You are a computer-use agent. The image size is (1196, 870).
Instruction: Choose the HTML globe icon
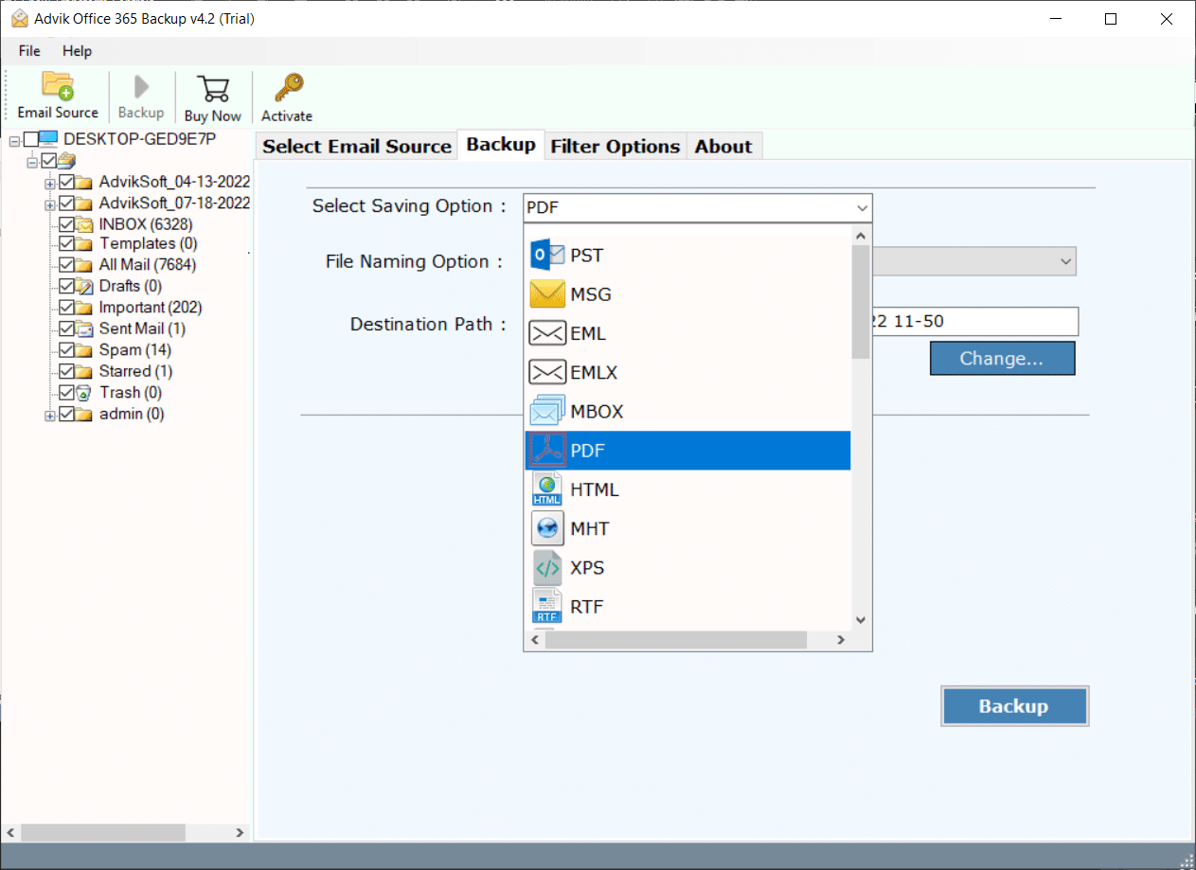click(547, 489)
